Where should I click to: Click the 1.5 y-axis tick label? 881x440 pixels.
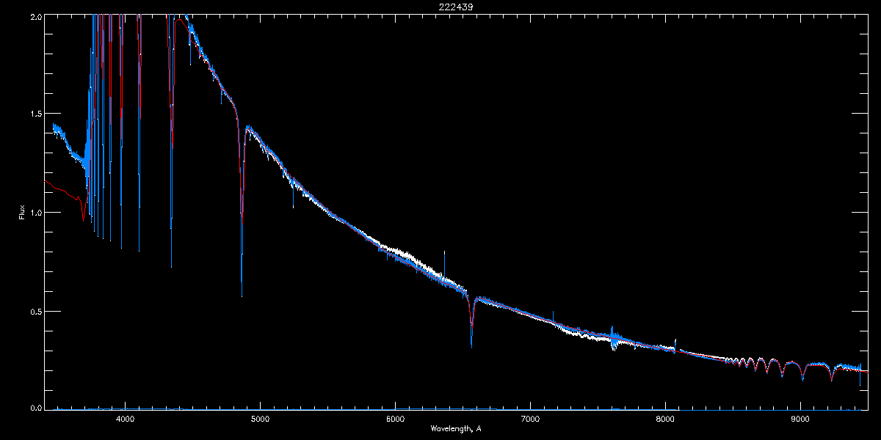point(35,114)
